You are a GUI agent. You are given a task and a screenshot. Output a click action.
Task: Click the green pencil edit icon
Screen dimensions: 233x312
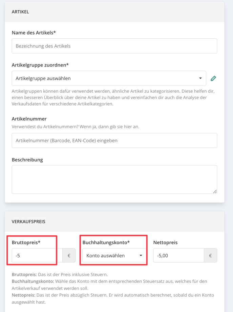click(x=213, y=78)
